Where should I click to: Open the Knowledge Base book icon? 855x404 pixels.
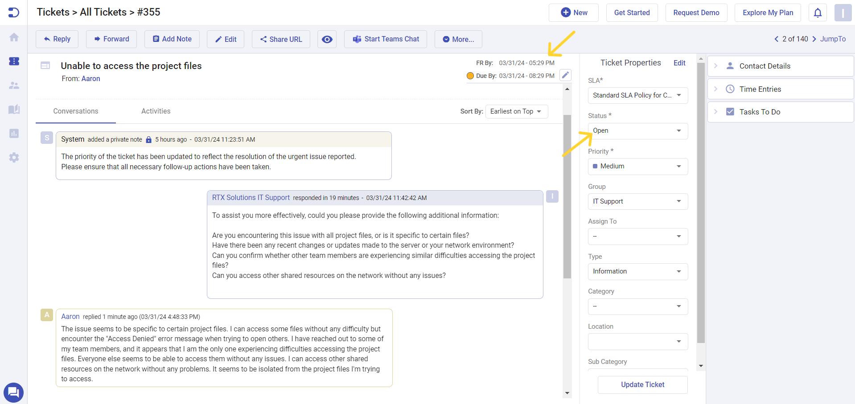pos(14,109)
